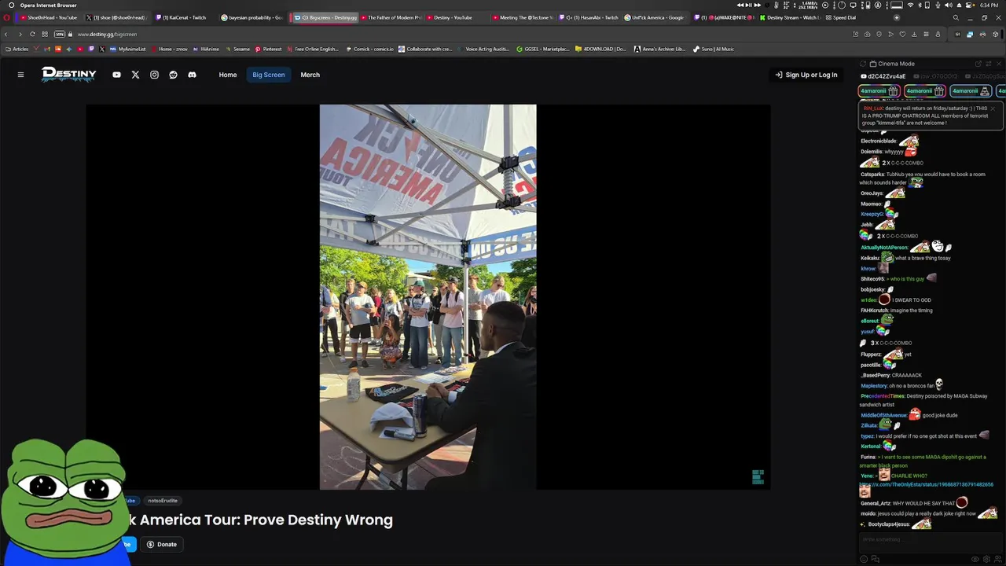Image resolution: width=1006 pixels, height=566 pixels.
Task: Switch to bayesian probability Google tab
Action: 252,17
